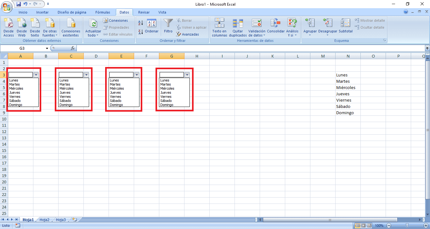
Task: Zoom out with the minus button
Action: point(389,226)
